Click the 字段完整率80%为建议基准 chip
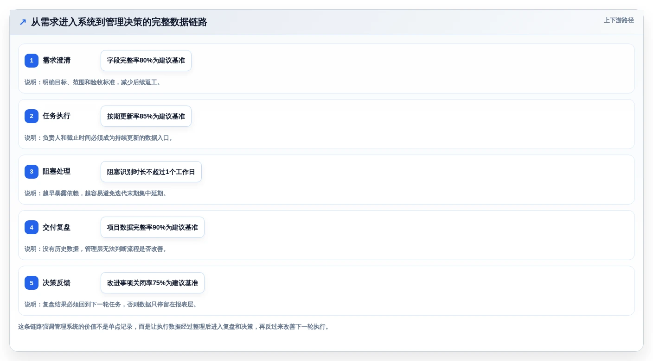 pyautogui.click(x=146, y=61)
